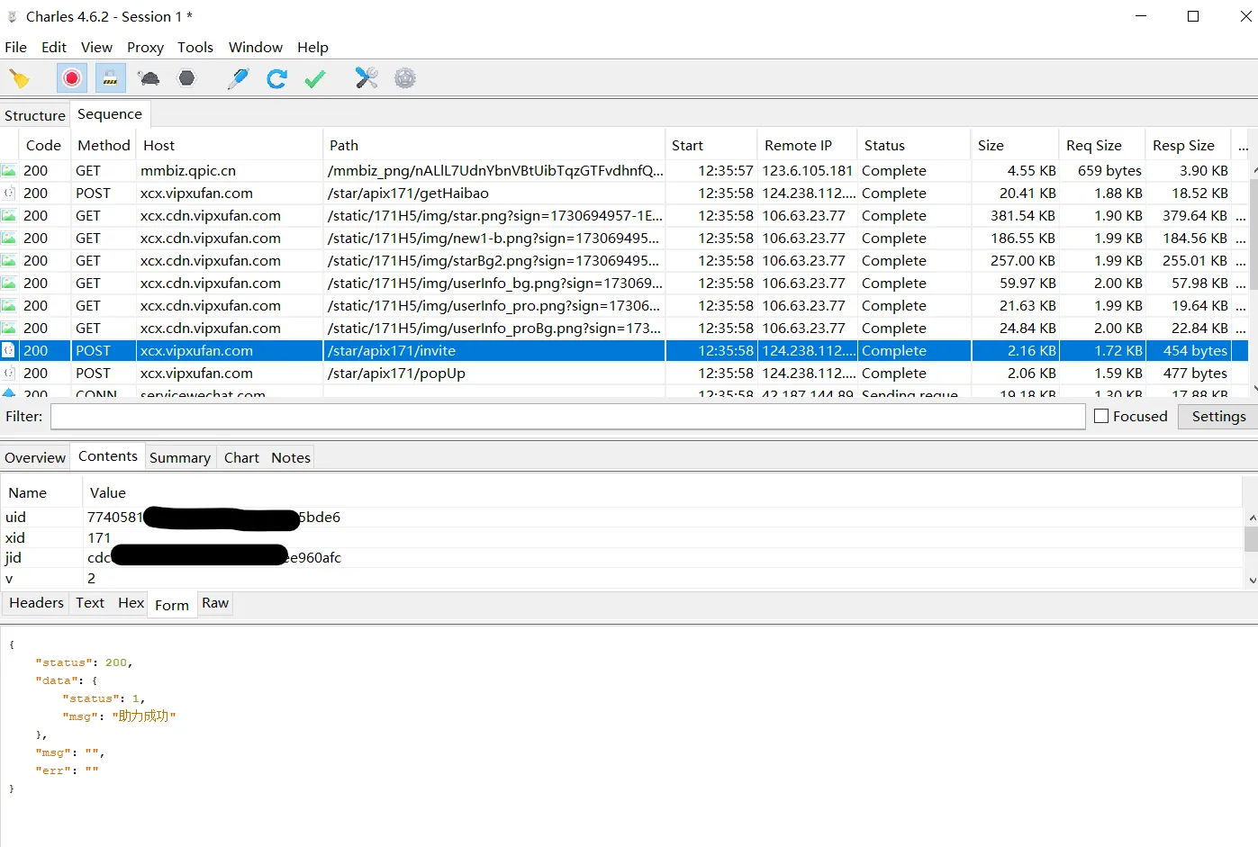This screenshot has width=1258, height=847.
Task: Switch to the Structure tab
Action: pyautogui.click(x=35, y=115)
